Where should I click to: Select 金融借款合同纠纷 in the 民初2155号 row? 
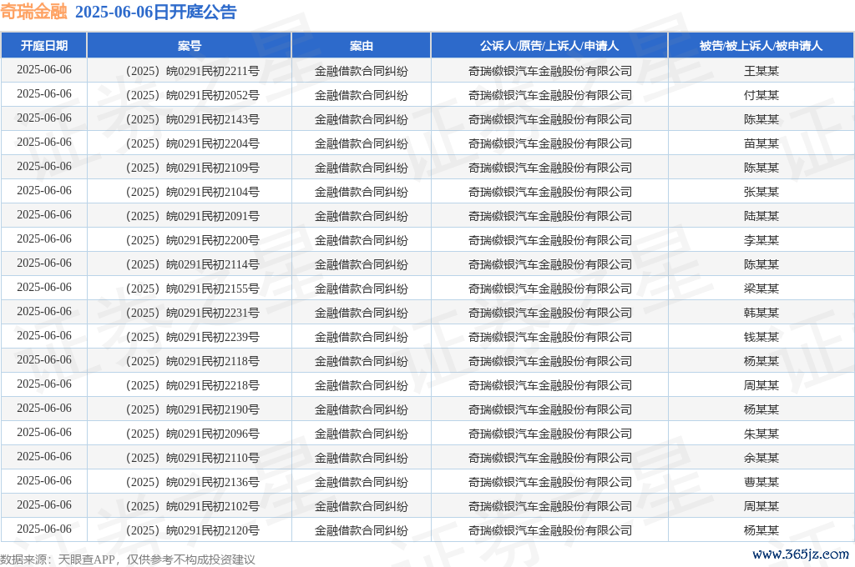click(361, 289)
